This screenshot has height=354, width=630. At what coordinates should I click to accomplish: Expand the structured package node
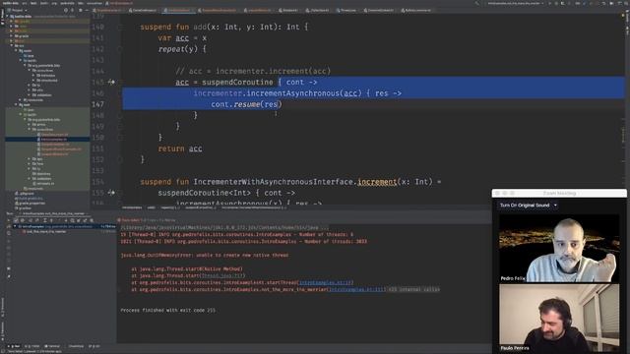(x=33, y=81)
